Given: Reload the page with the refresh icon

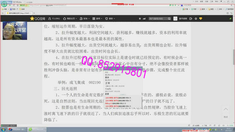Looking at the screenshot, I should (14, 5).
